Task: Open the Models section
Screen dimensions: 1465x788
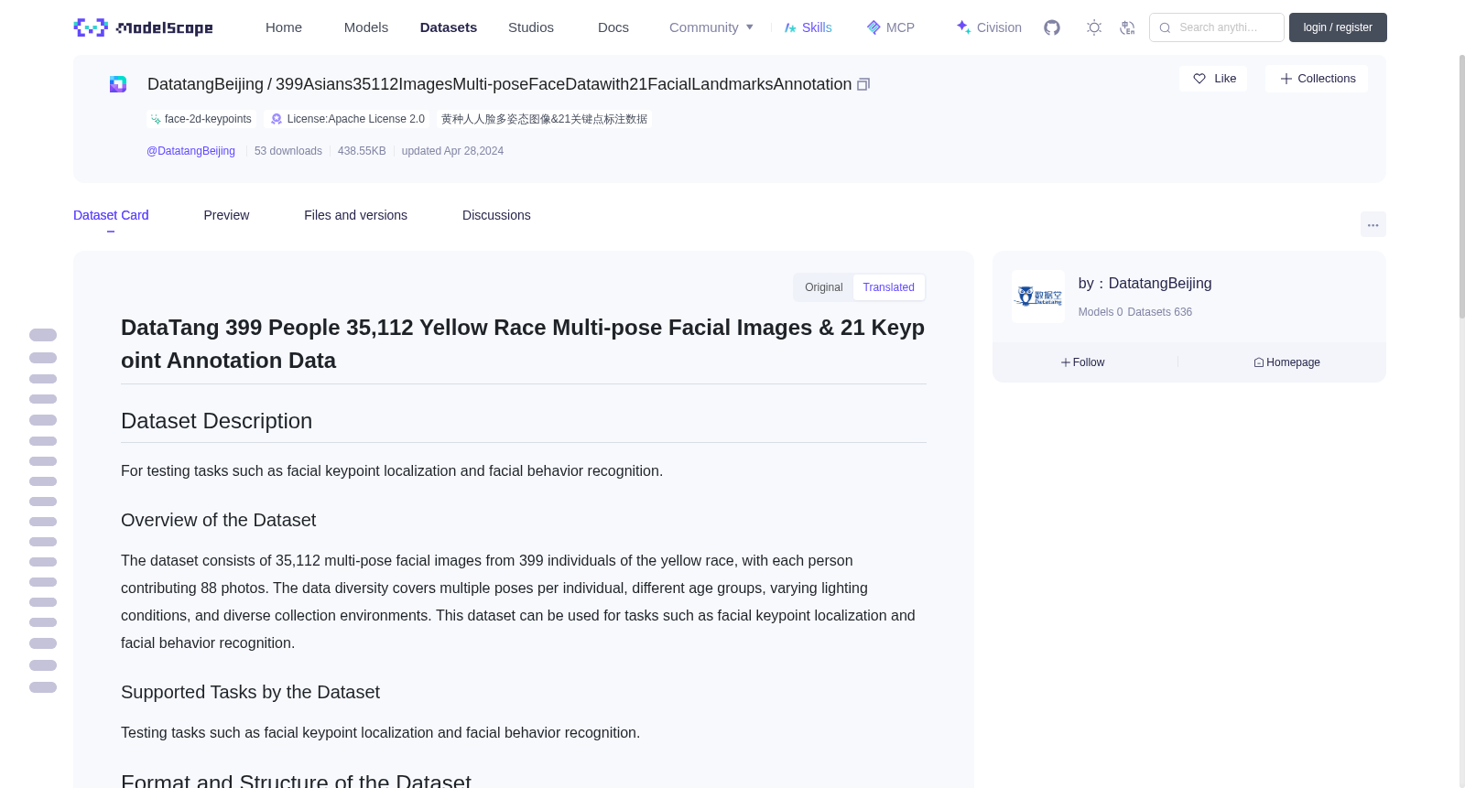Action: 366,27
